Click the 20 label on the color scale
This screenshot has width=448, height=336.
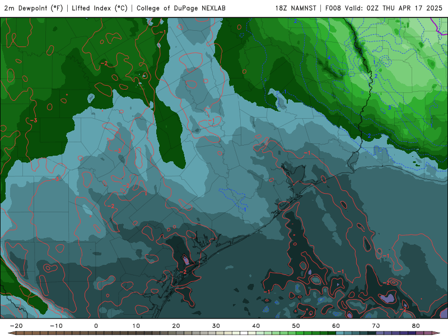176,326
